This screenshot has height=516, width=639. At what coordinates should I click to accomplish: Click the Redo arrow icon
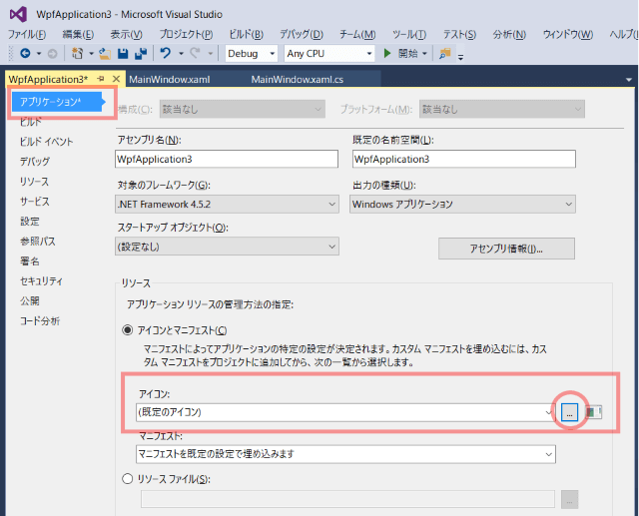[196, 53]
